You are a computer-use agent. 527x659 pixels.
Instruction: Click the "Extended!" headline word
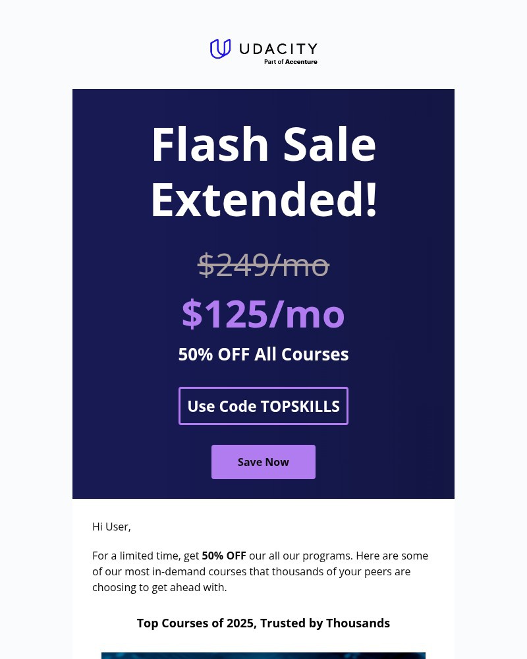point(263,199)
